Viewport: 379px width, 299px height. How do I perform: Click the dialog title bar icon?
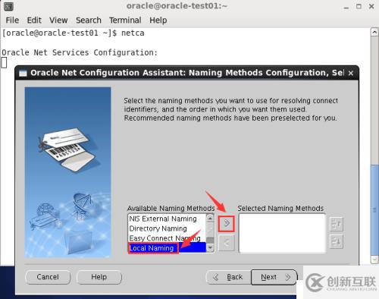point(23,73)
